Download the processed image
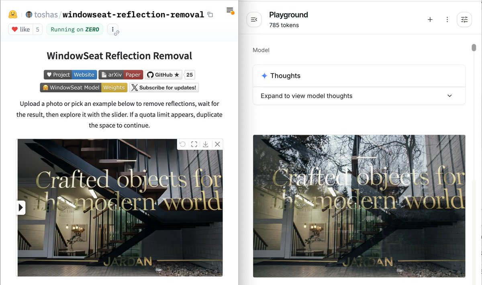The width and height of the screenshot is (482, 285). [x=206, y=144]
